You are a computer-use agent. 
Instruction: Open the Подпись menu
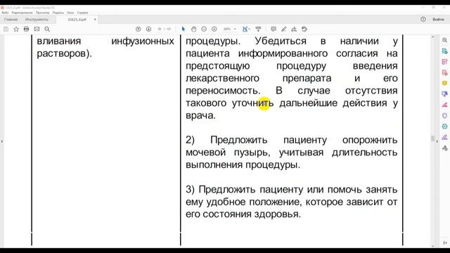[58, 13]
